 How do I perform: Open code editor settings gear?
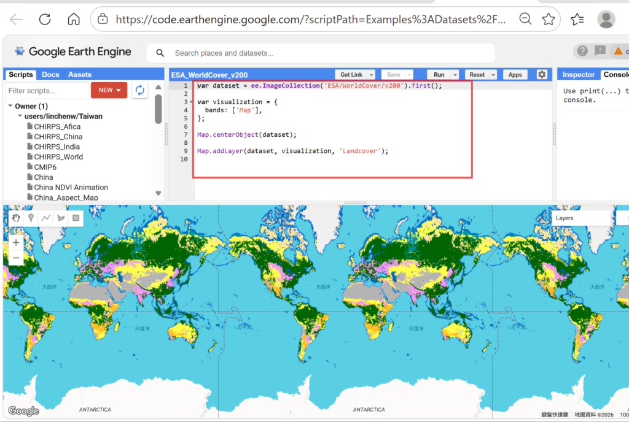pyautogui.click(x=541, y=74)
